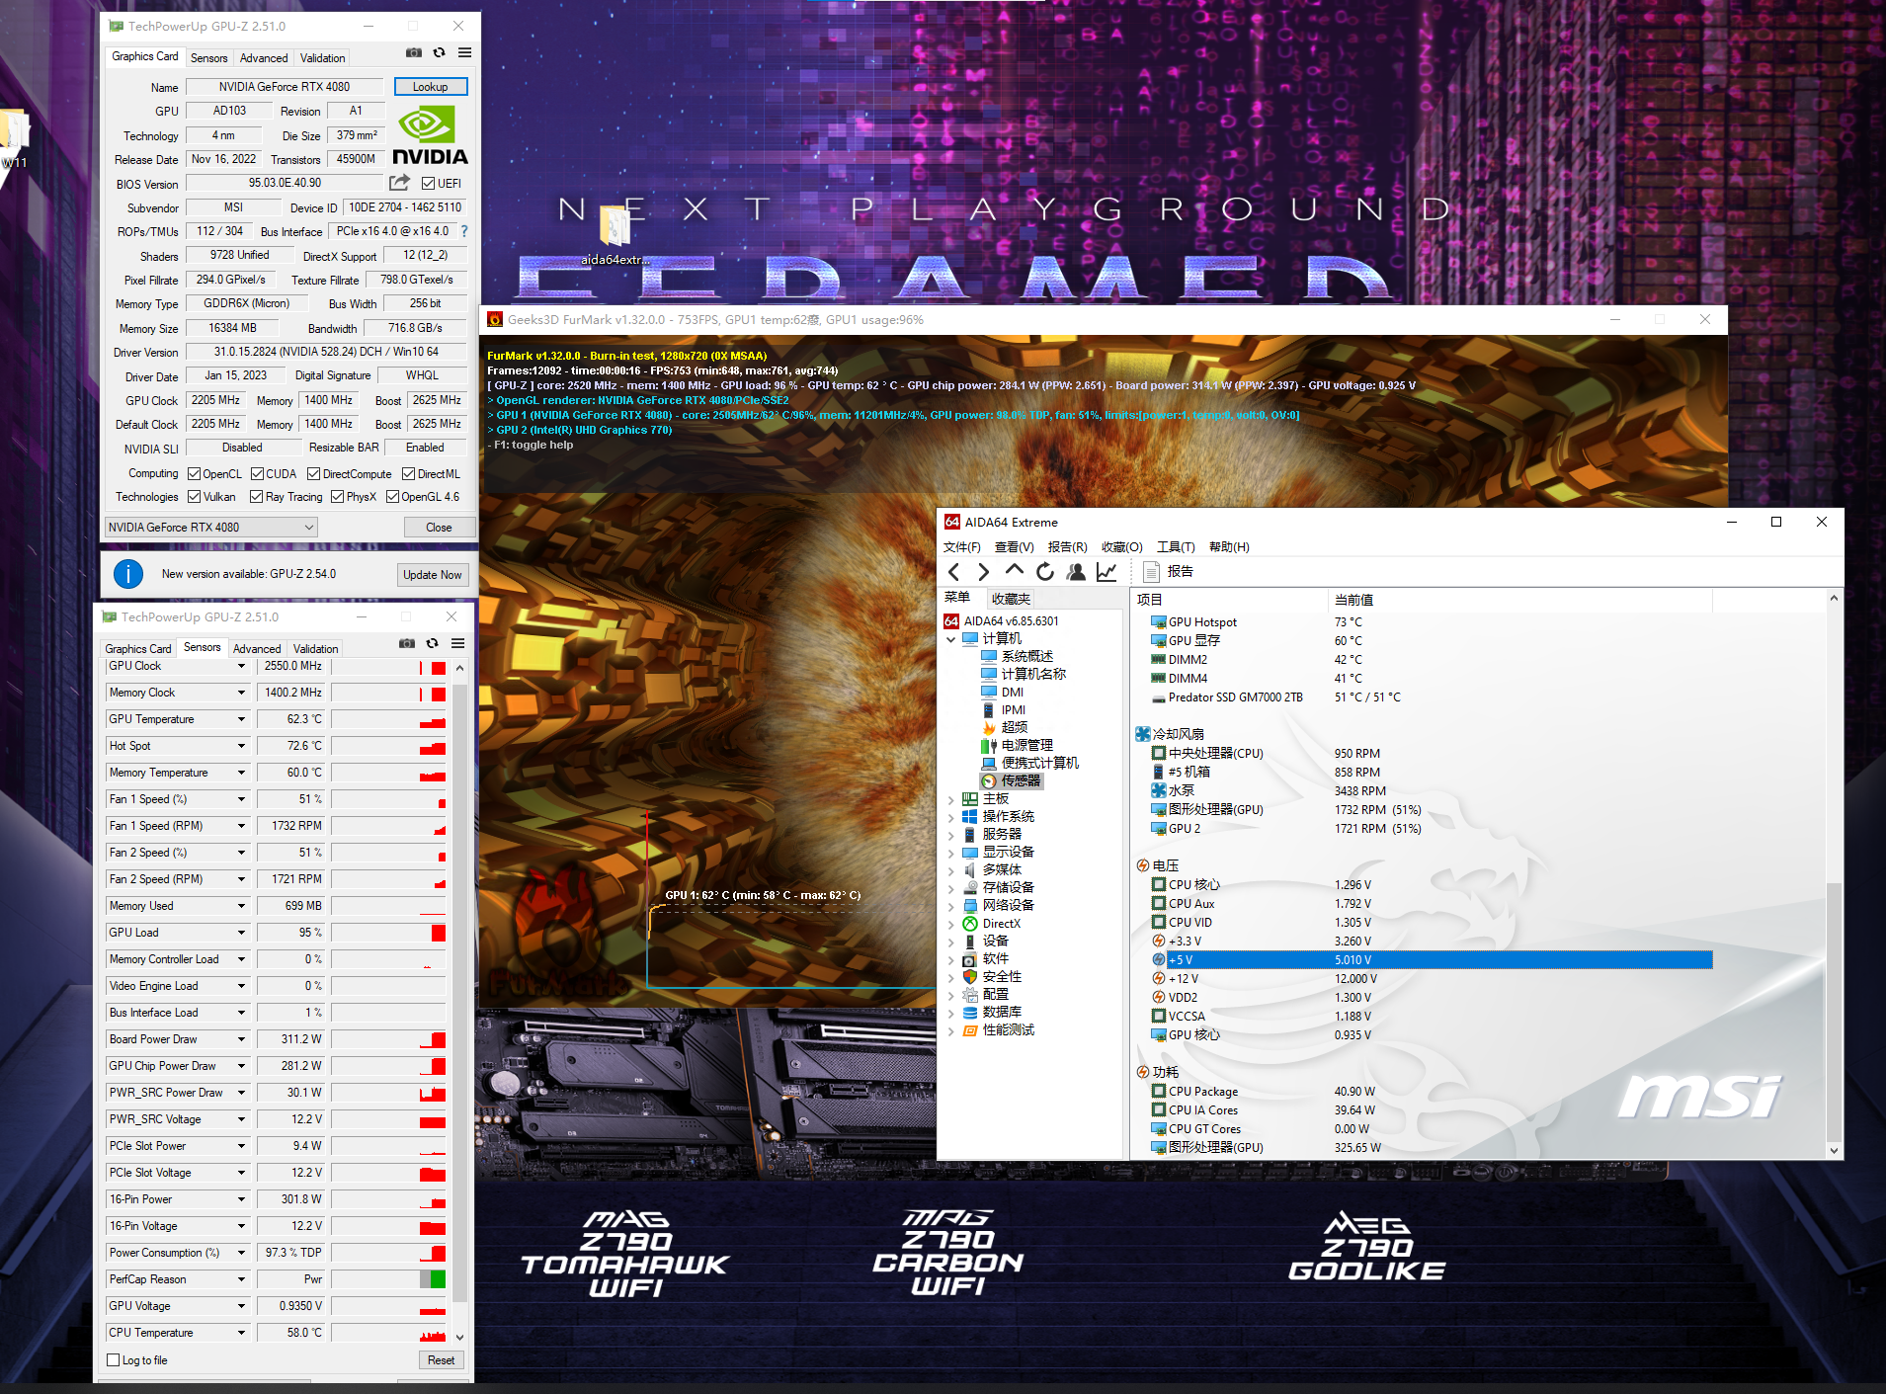Open AIDA64 文件(F) menu
1886x1394 pixels.
click(962, 547)
